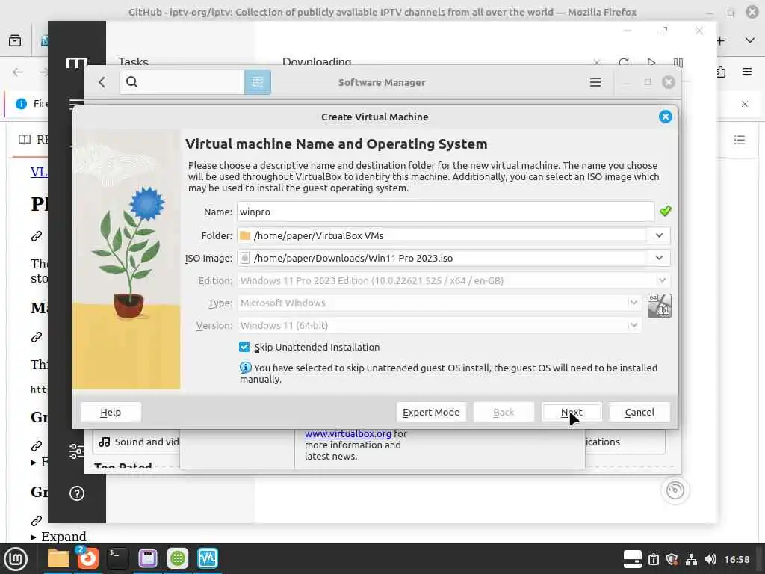Click the Software Manager search field

pyautogui.click(x=182, y=82)
